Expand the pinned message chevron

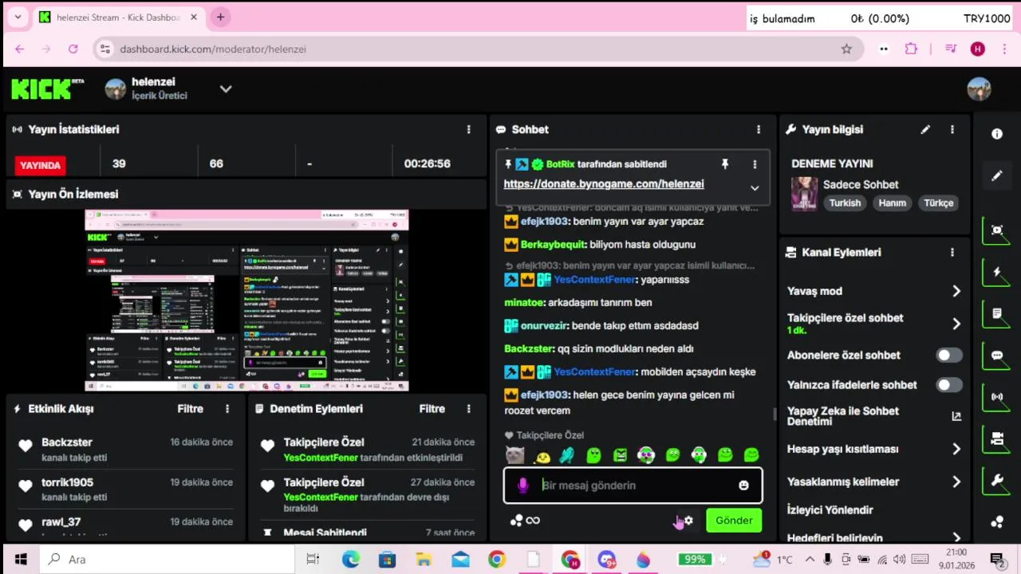[755, 188]
